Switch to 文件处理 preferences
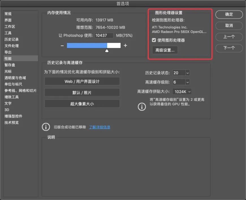This screenshot has height=200, width=246. (21, 46)
